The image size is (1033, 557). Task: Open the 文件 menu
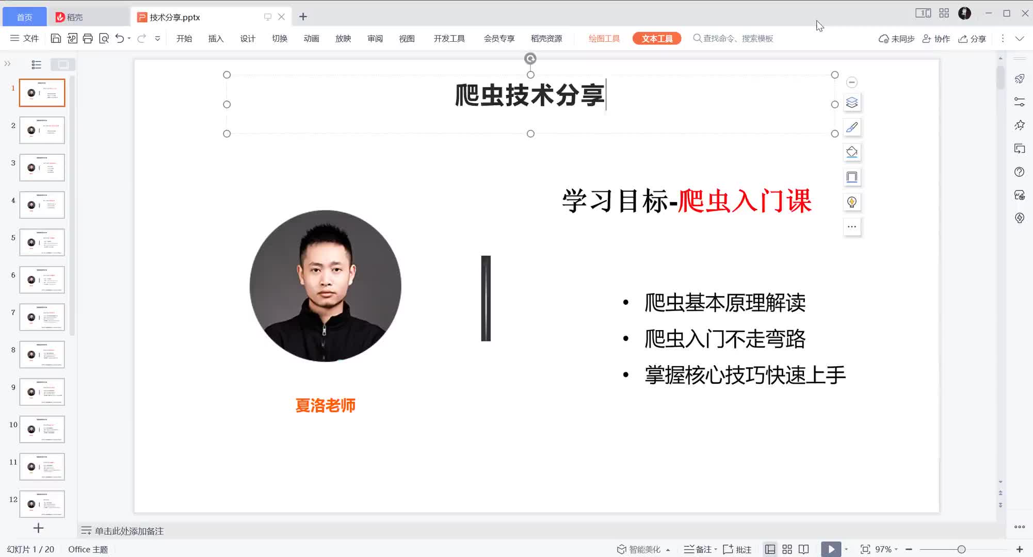(25, 38)
